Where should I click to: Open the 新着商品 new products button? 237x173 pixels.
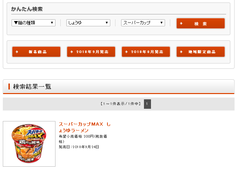coord(36,52)
